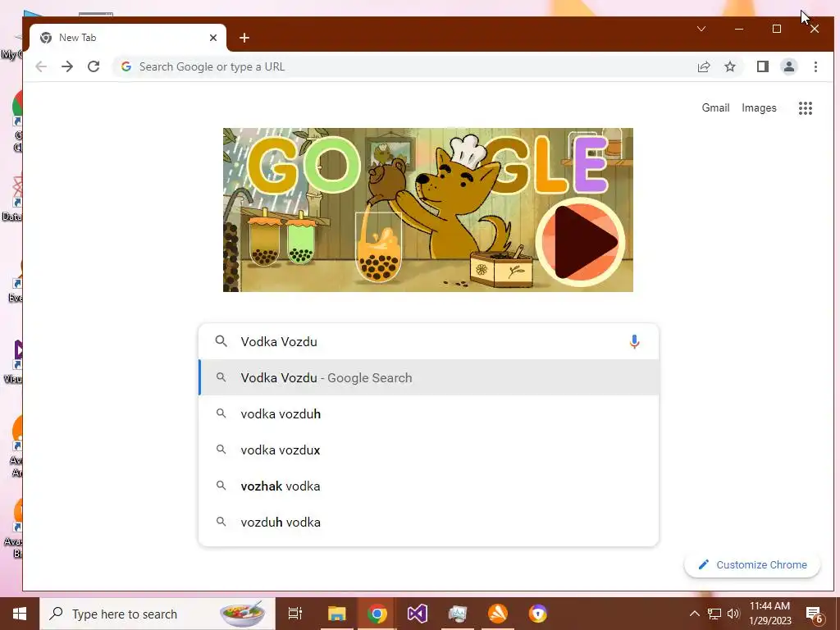Show hidden system tray icons
Screen dimensions: 840x630
694,614
